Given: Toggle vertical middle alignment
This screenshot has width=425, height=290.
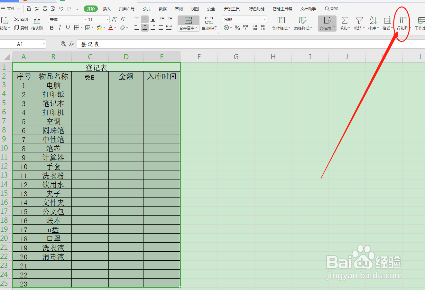Looking at the screenshot, I should [145, 20].
